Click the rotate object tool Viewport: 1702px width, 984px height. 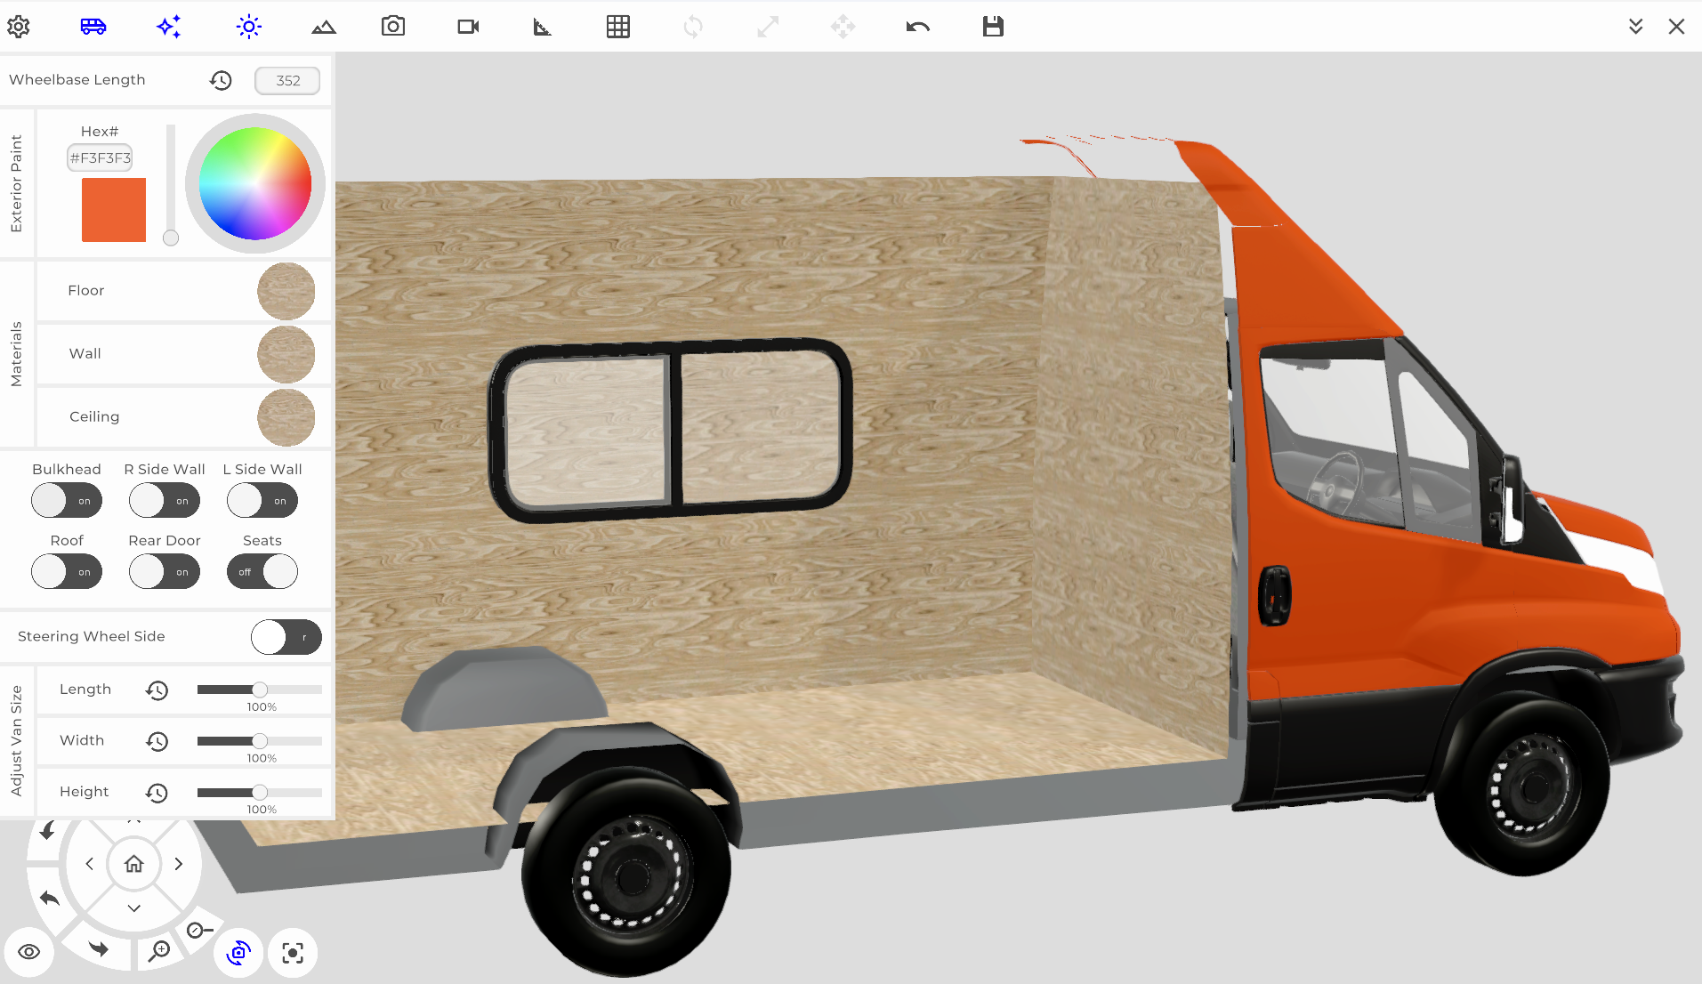point(693,27)
